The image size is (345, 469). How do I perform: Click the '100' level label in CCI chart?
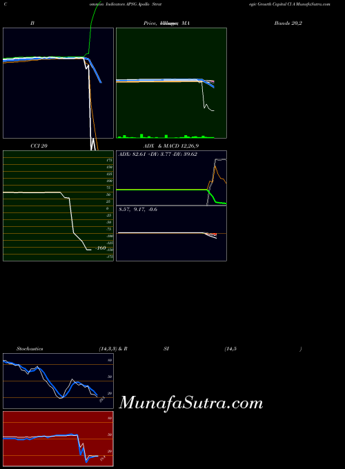point(109,181)
